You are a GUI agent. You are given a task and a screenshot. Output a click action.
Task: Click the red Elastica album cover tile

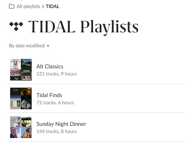pyautogui.click(x=16, y=75)
